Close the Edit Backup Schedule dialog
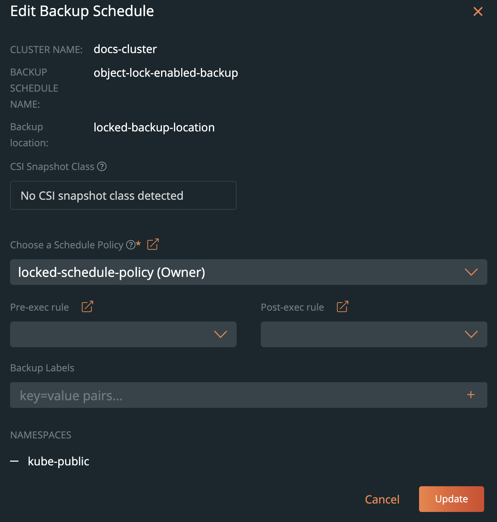This screenshot has height=522, width=497. point(478,12)
